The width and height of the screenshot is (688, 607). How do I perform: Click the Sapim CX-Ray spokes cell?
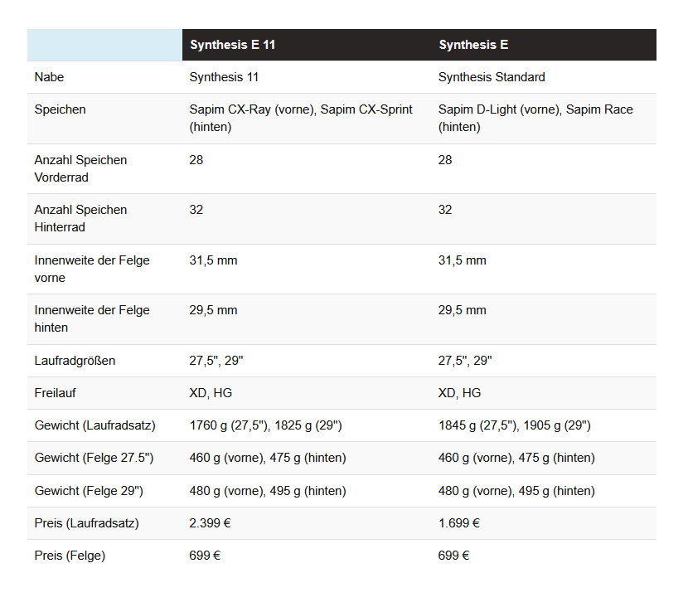point(301,118)
